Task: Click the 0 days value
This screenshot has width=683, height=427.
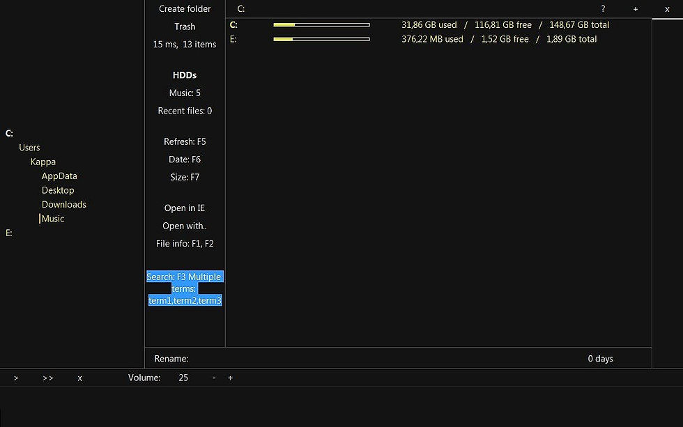Action: 600,359
